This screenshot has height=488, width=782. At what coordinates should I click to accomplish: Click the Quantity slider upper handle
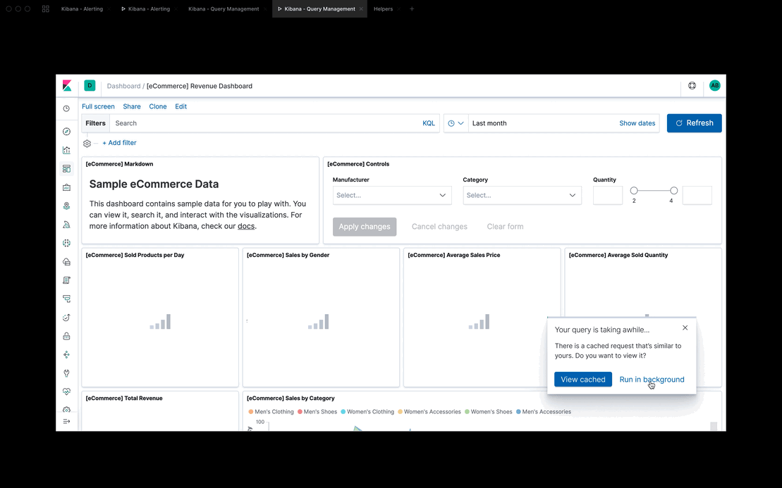point(674,191)
